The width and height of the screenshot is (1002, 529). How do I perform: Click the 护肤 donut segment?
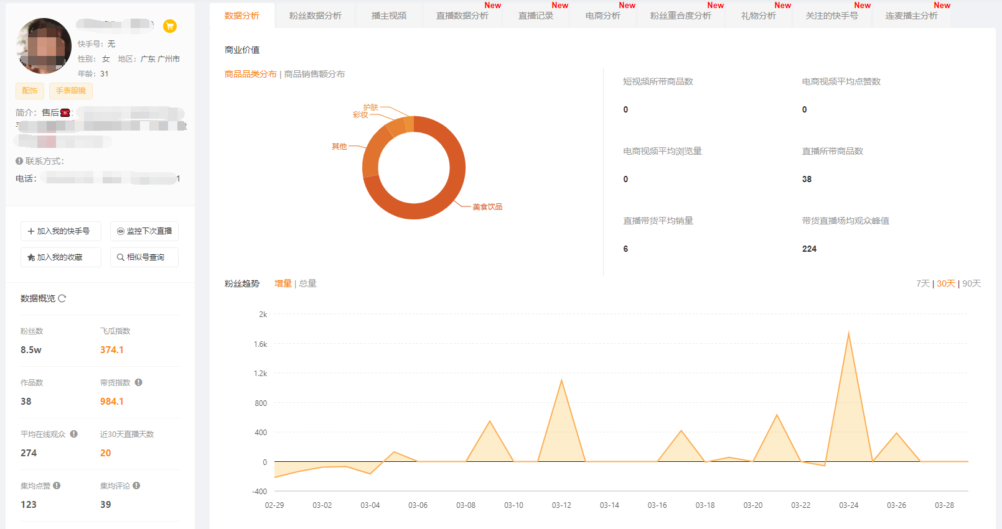(x=409, y=124)
